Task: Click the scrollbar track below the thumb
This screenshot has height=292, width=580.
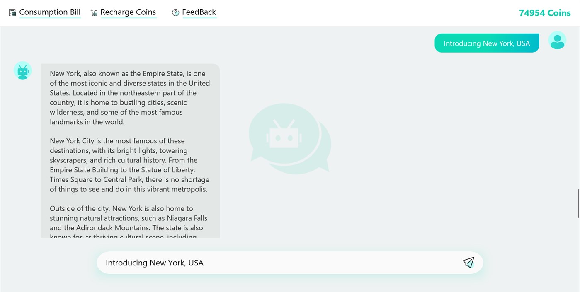Action: (x=578, y=257)
